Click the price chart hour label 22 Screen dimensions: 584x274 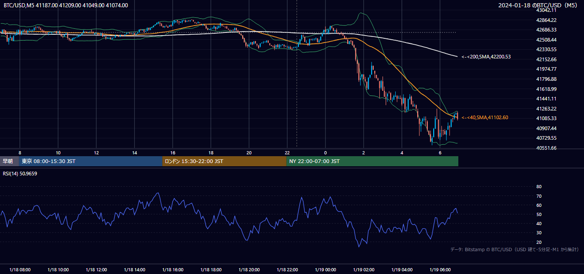pos(287,153)
